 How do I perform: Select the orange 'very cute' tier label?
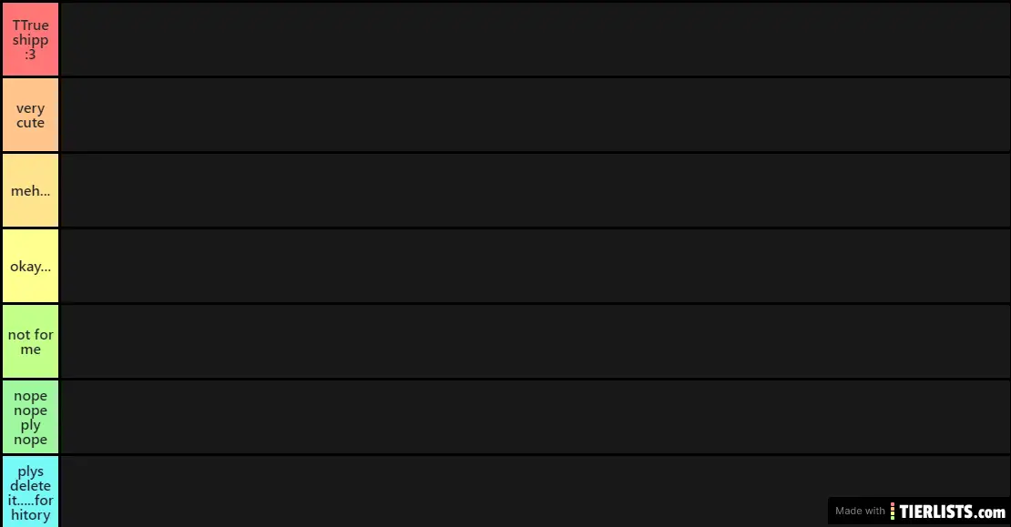(30, 115)
